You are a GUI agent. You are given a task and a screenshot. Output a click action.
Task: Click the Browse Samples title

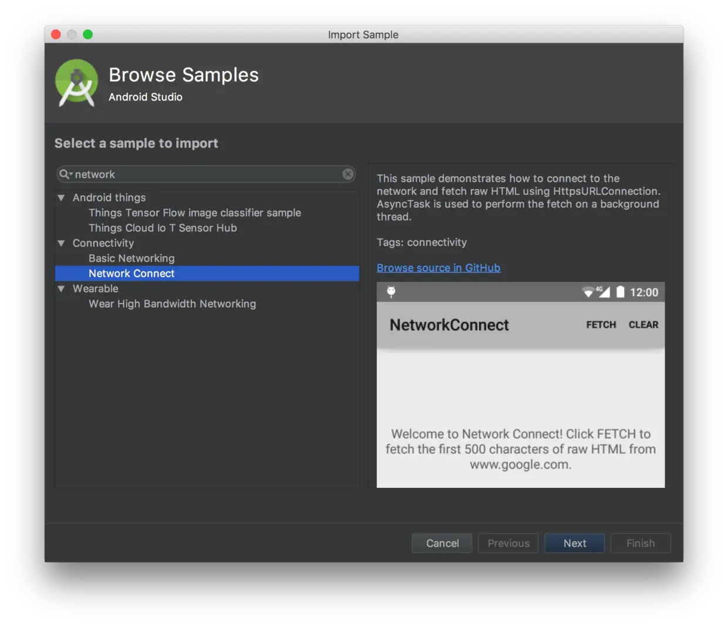coord(184,75)
